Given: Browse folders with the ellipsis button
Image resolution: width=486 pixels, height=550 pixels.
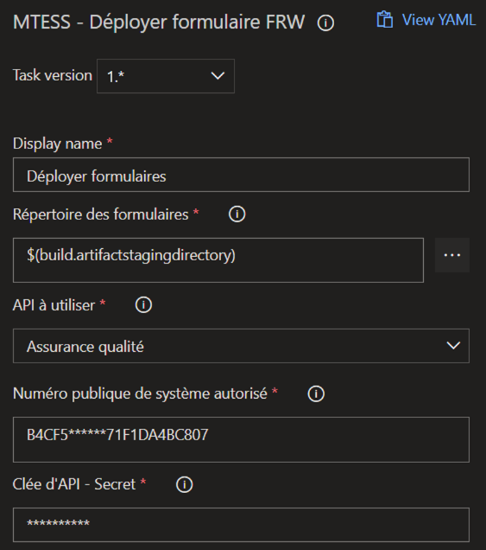Looking at the screenshot, I should tap(452, 255).
